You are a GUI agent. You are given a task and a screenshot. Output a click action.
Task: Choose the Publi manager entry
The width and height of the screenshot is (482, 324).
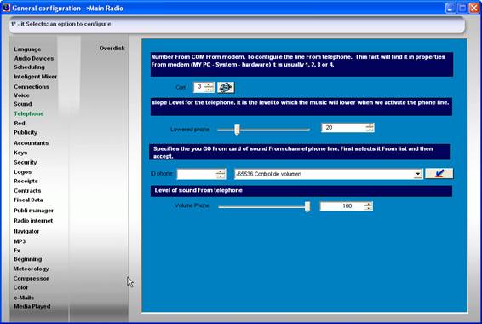tap(33, 211)
